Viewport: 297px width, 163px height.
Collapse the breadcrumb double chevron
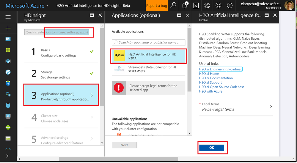point(47,6)
